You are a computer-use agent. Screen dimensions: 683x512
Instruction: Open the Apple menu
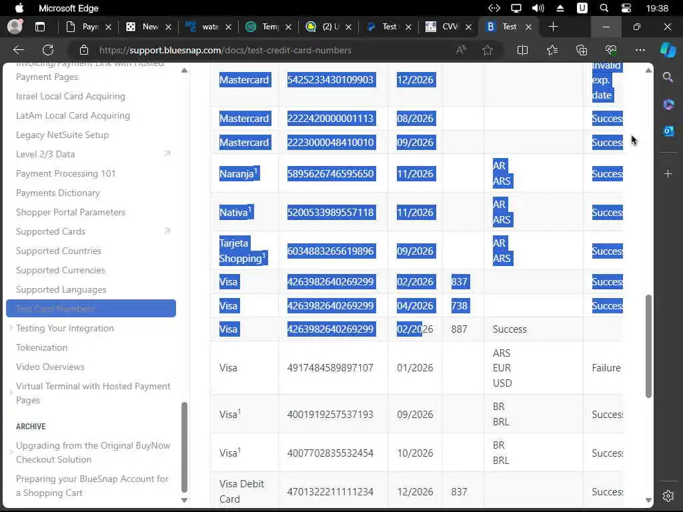pos(19,8)
